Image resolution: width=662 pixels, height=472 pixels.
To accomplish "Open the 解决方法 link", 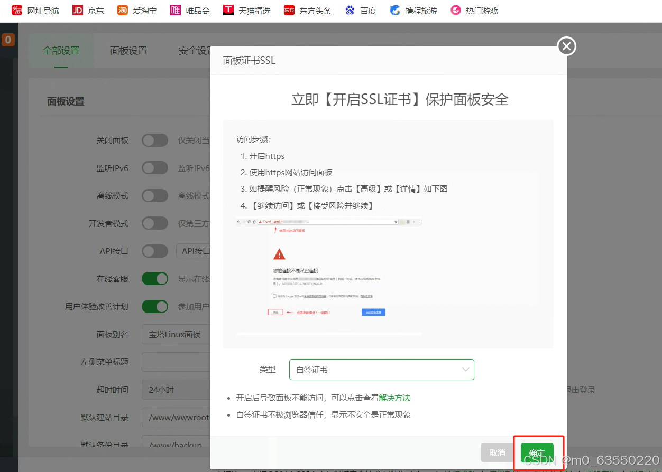I will 394,398.
